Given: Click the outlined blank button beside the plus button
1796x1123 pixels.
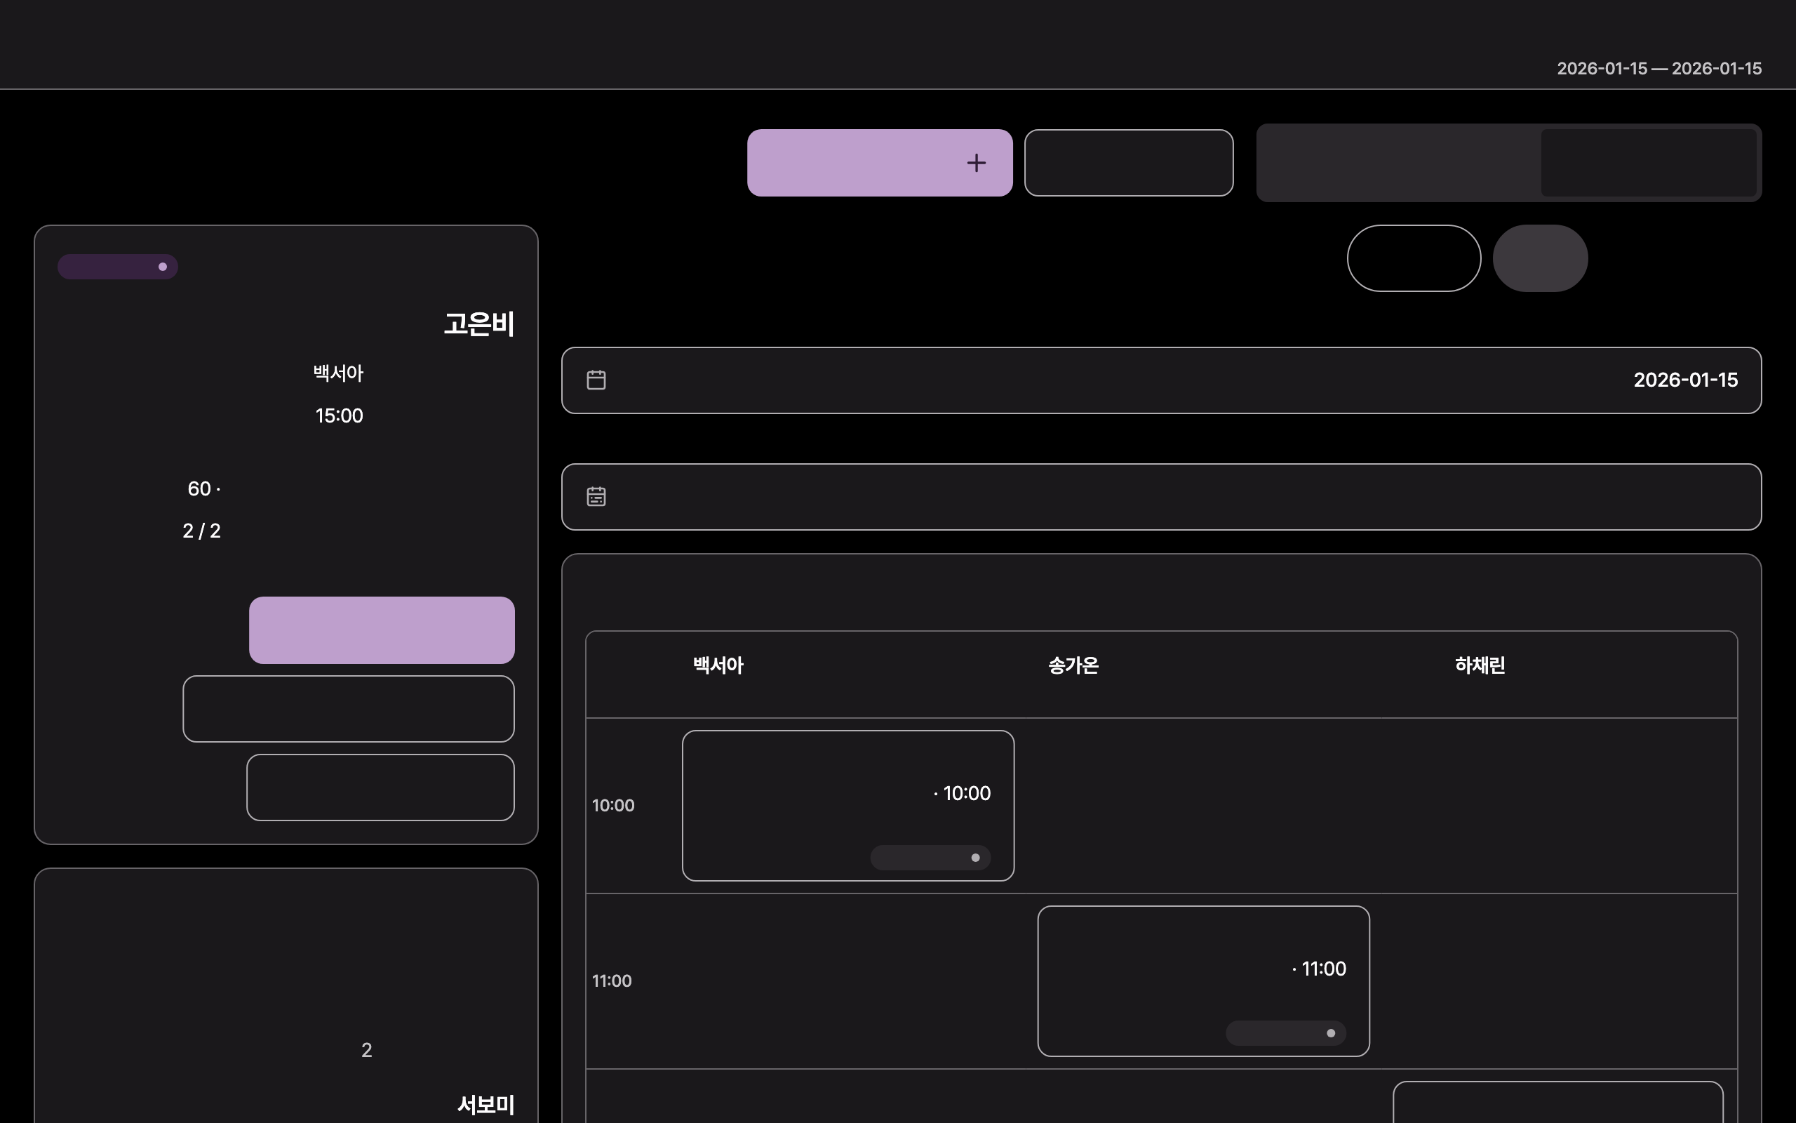Looking at the screenshot, I should (x=1129, y=163).
